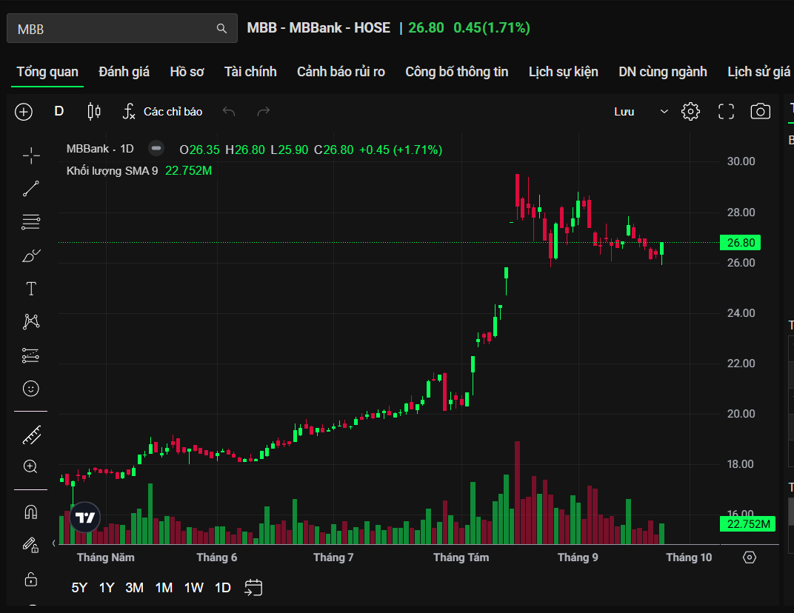The image size is (794, 613).
Task: Click the Khối lượng SMA 9 legend
Action: tap(112, 171)
